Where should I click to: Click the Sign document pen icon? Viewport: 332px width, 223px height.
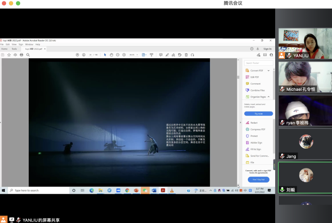(x=173, y=55)
